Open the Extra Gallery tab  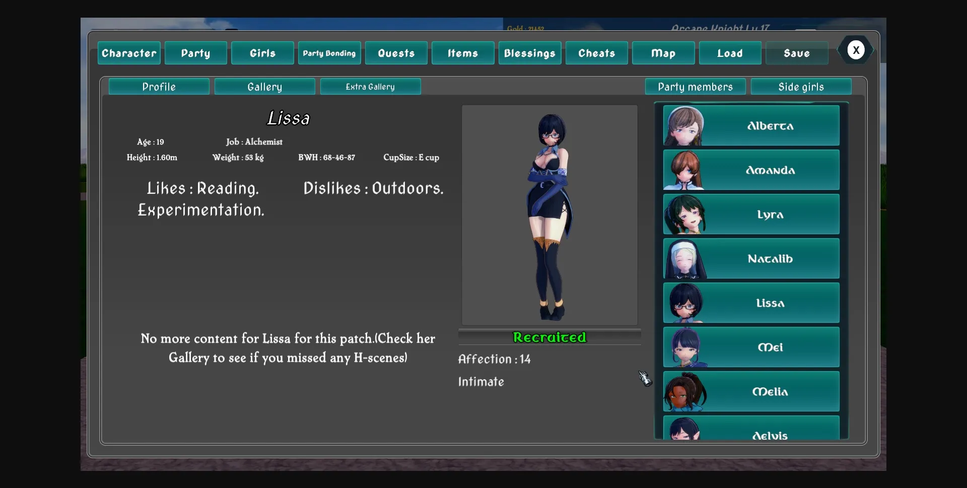(x=370, y=86)
